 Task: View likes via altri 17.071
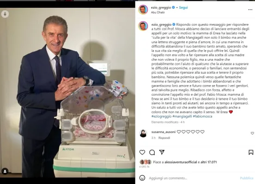pos(209,162)
